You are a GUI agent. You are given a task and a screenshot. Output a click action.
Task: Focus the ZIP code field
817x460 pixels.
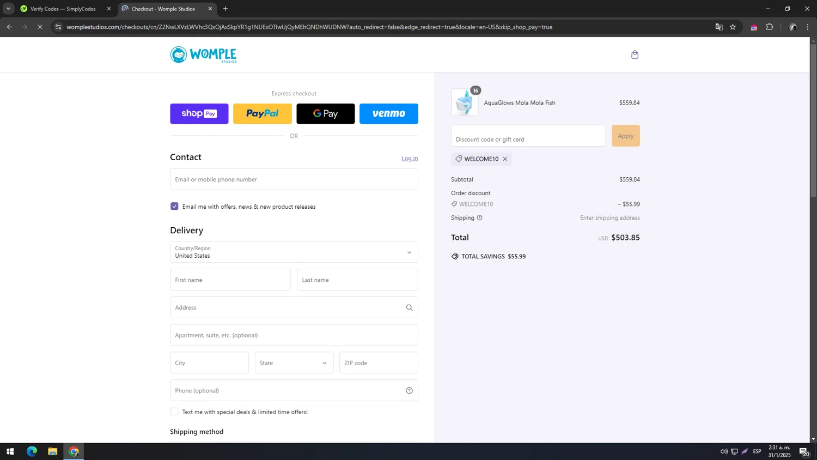379,363
